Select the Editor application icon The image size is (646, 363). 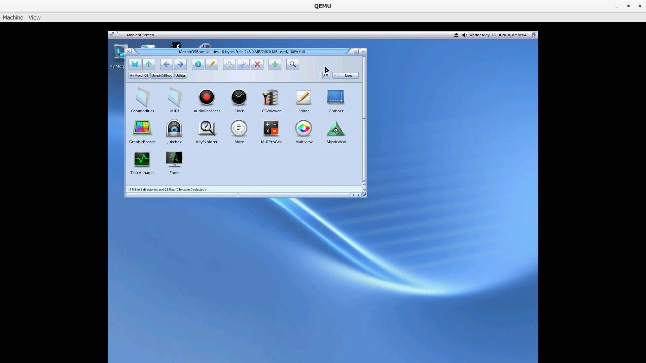click(303, 100)
